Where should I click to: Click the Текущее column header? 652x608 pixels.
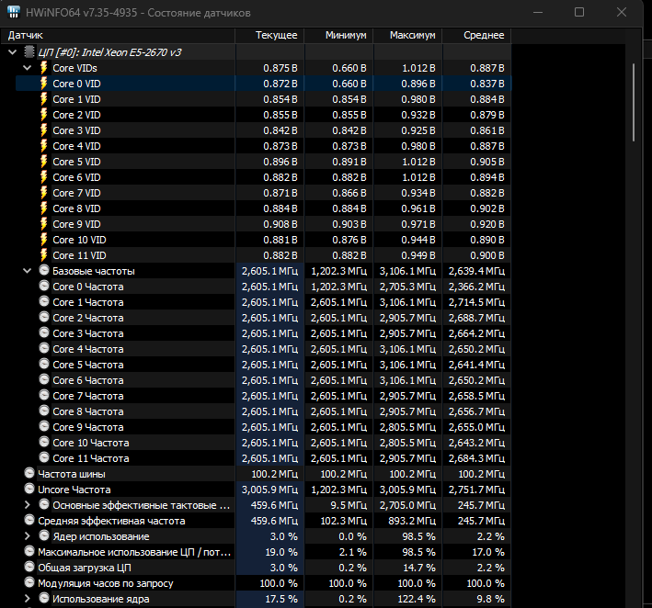[x=269, y=35]
